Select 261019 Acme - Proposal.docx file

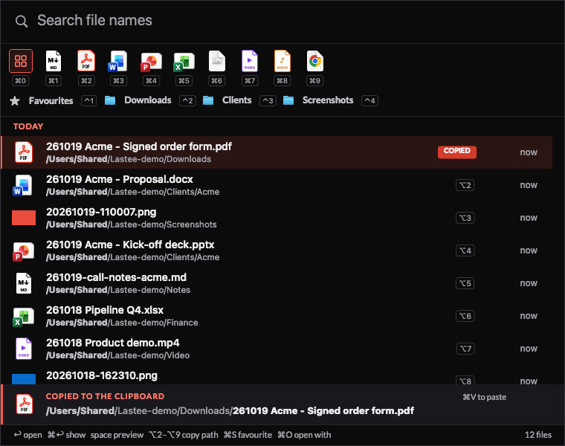pyautogui.click(x=277, y=185)
